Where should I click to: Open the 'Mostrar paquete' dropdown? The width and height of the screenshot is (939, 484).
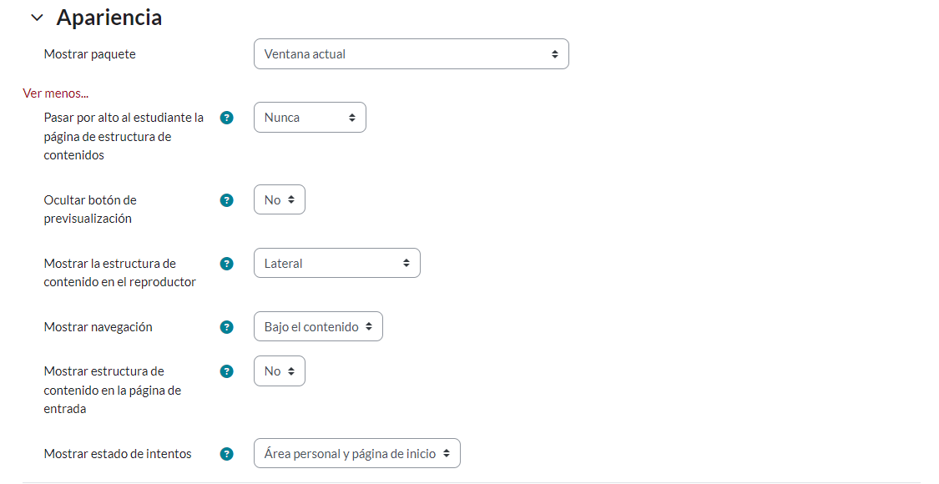click(x=411, y=53)
